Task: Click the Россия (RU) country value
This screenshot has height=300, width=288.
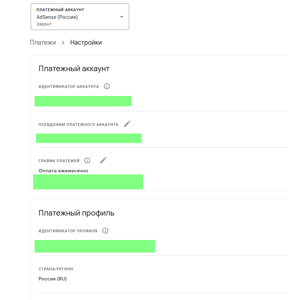Action: click(52, 279)
